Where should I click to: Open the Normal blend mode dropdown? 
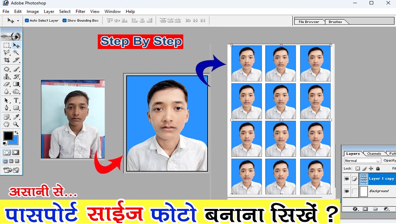point(362,161)
